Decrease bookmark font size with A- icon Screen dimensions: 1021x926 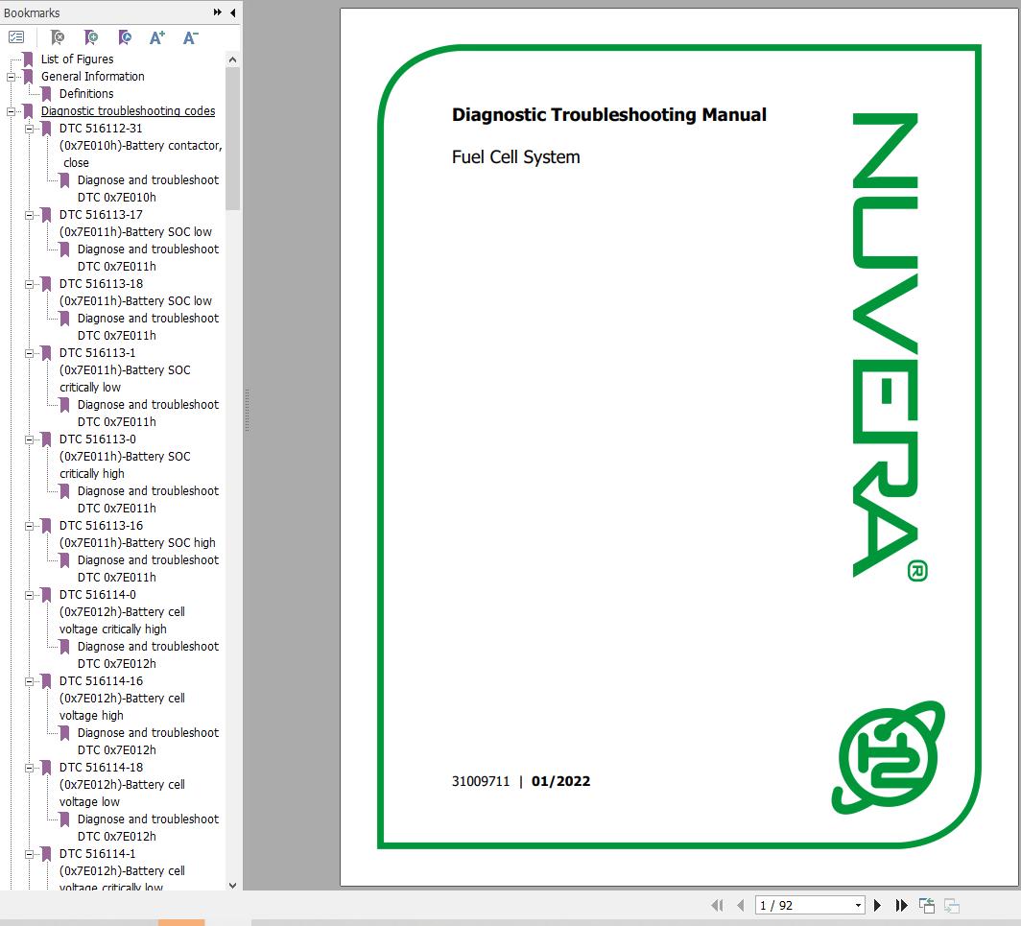click(x=190, y=37)
